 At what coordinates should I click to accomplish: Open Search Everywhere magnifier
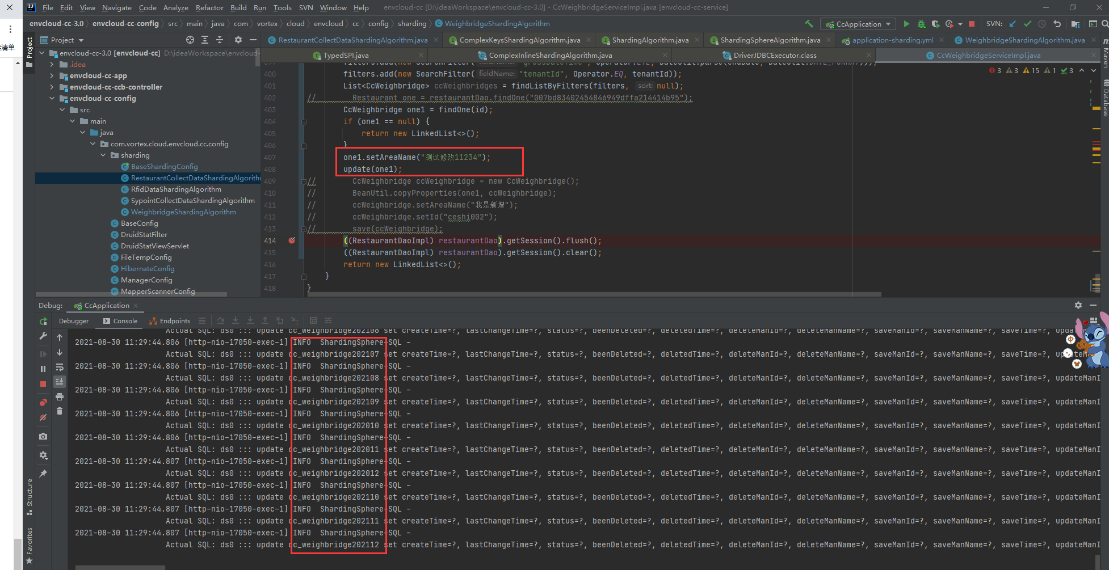point(1105,24)
